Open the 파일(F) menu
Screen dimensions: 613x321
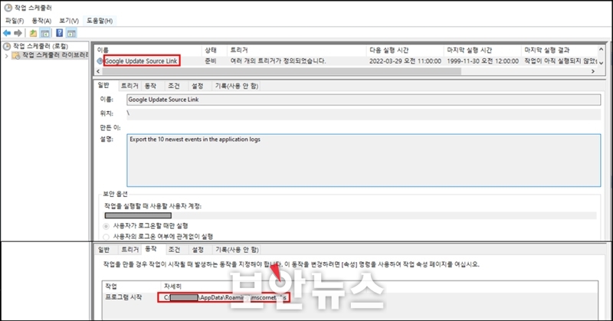pyautogui.click(x=15, y=21)
